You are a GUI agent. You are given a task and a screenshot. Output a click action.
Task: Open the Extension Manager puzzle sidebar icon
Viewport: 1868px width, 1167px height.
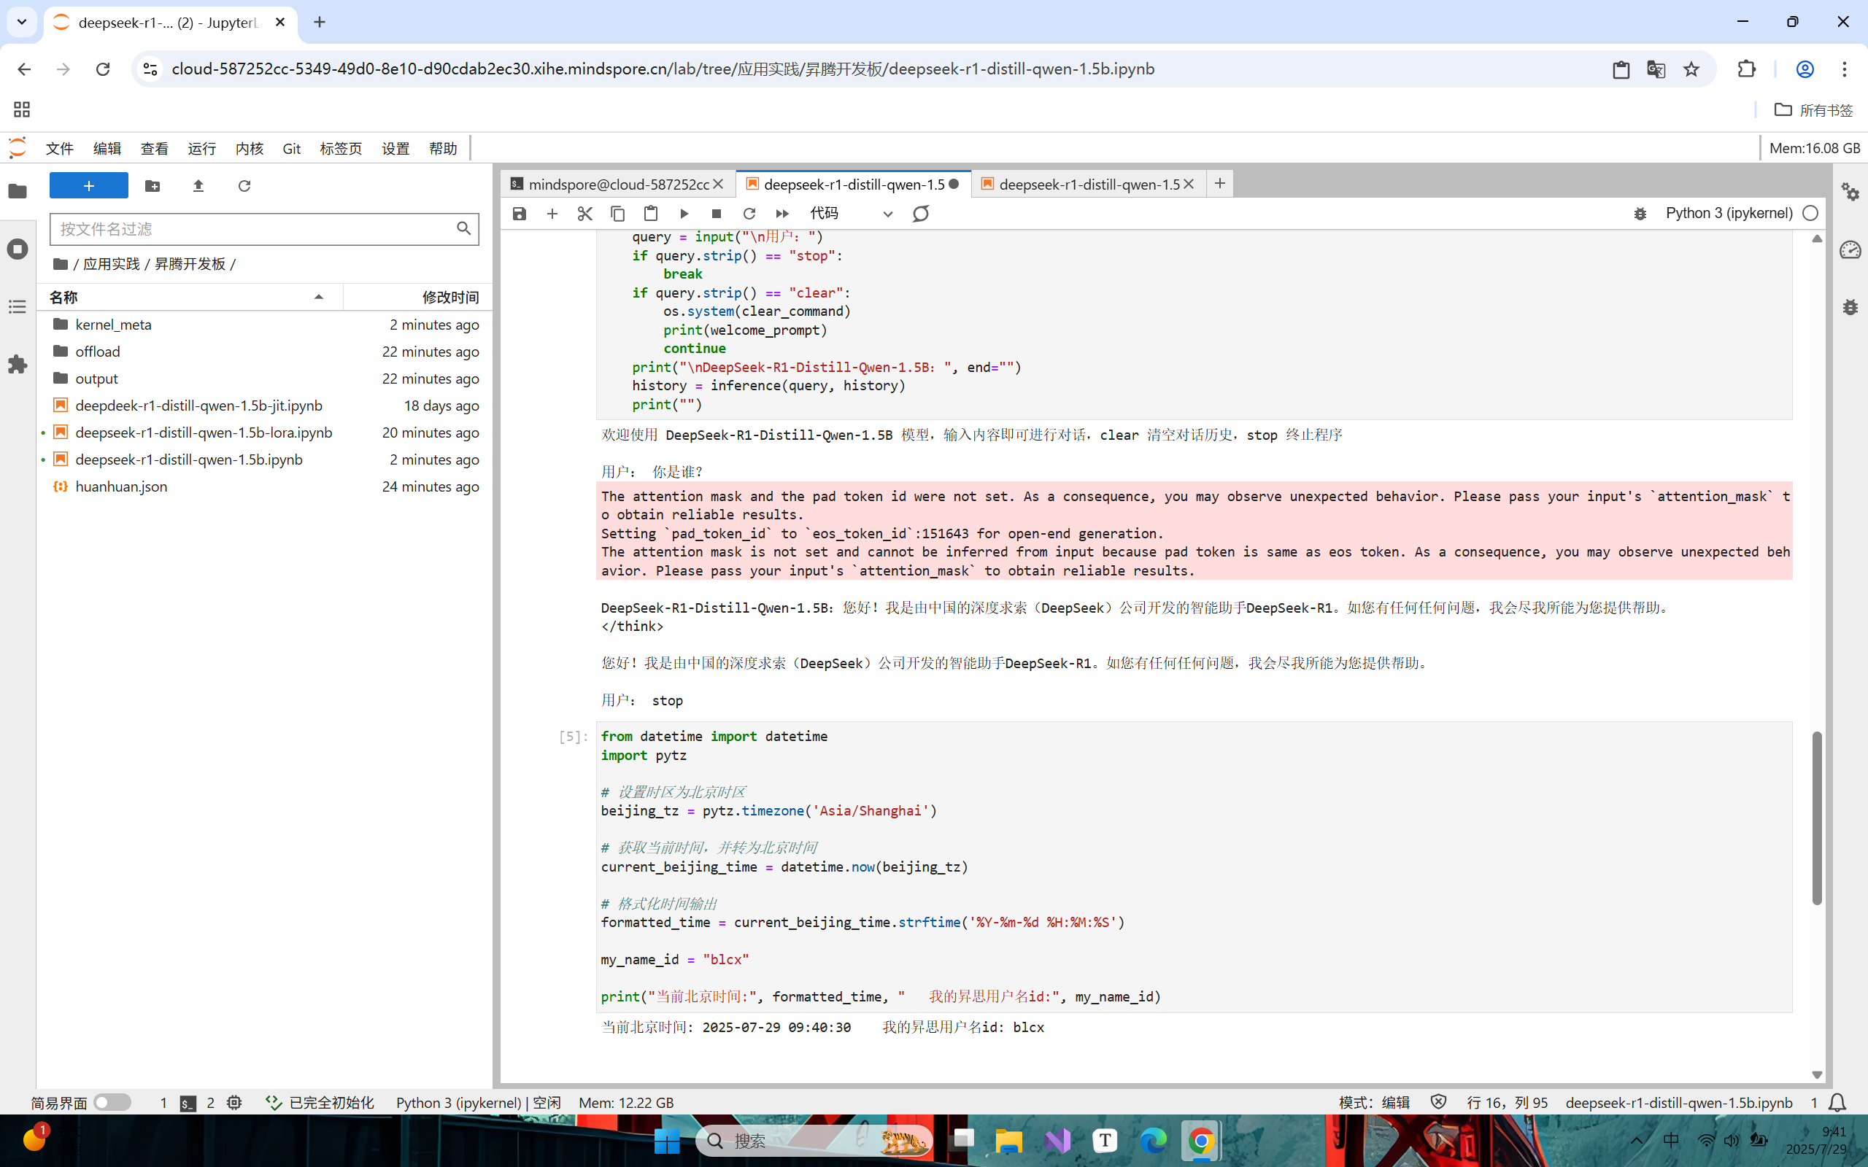(18, 364)
